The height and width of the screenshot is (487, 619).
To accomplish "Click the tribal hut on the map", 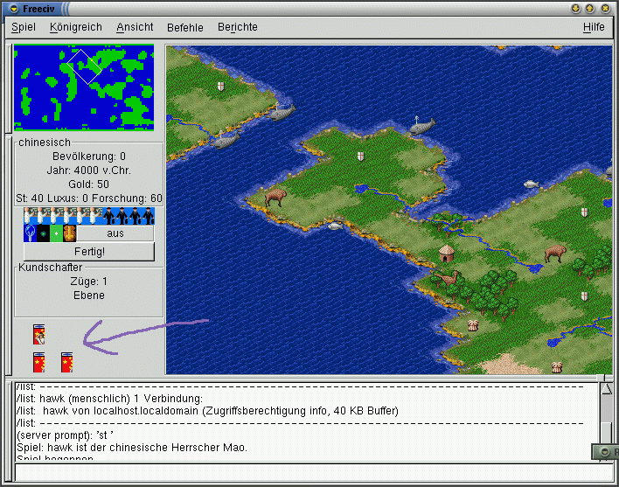I will coord(447,254).
